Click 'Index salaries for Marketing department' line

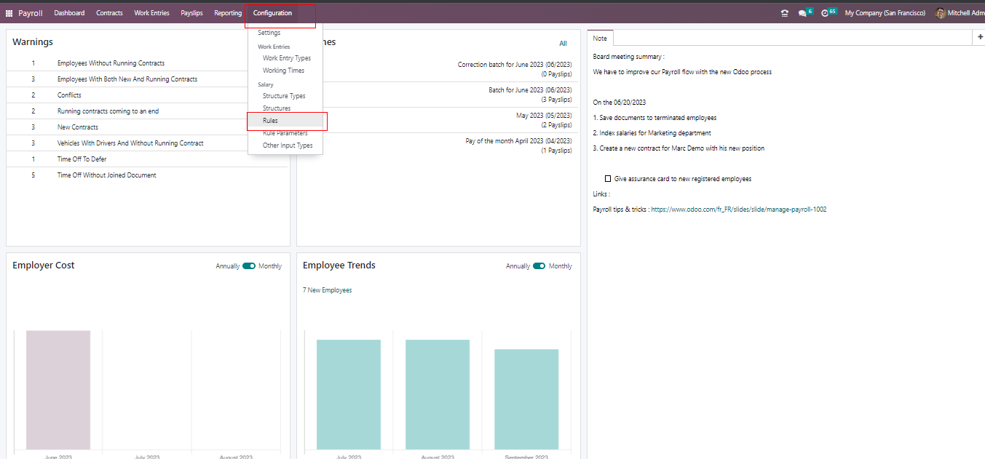[652, 133]
